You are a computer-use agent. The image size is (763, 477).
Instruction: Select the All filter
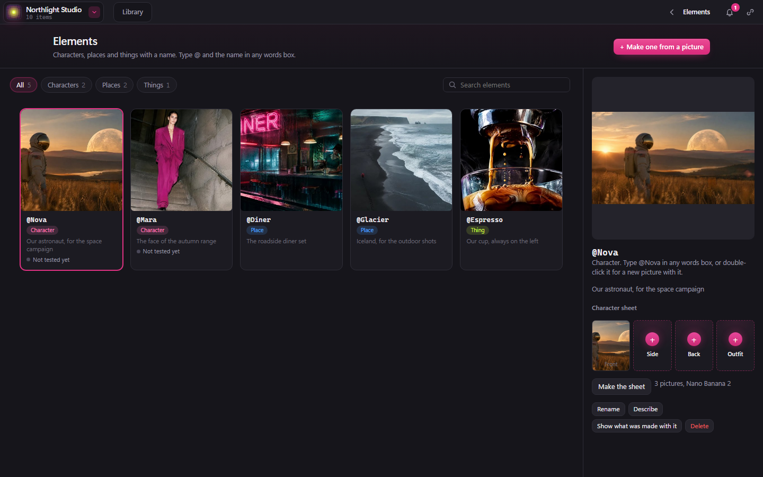point(23,85)
